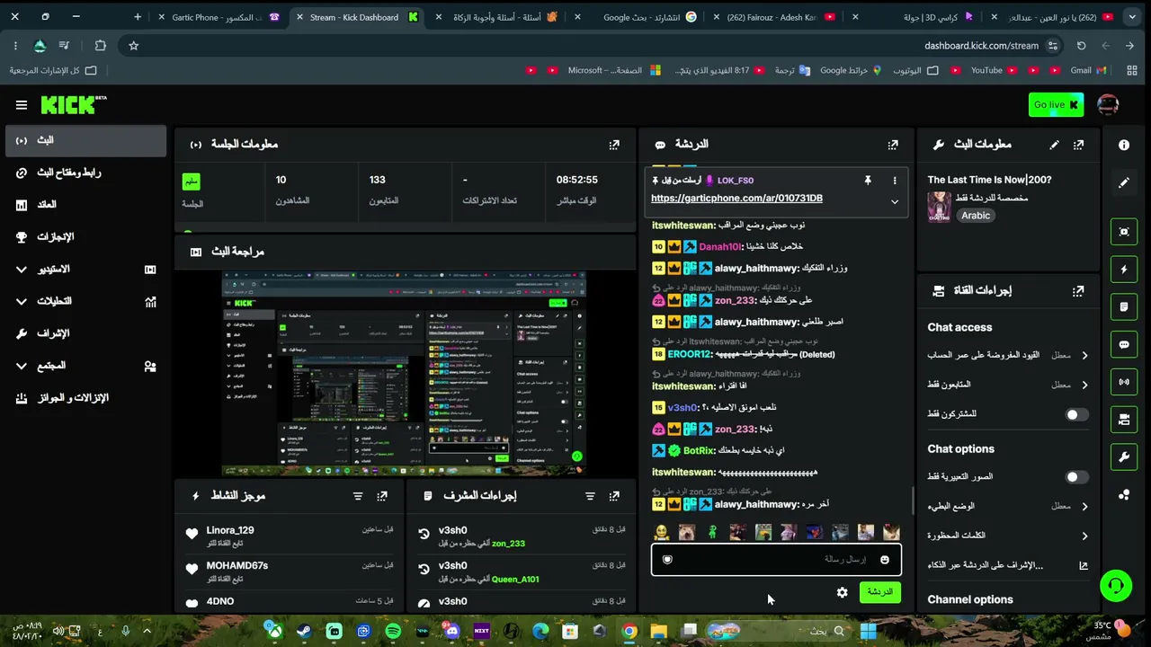Open banned words setting (الكلمات المحظورة)

coord(1008,536)
